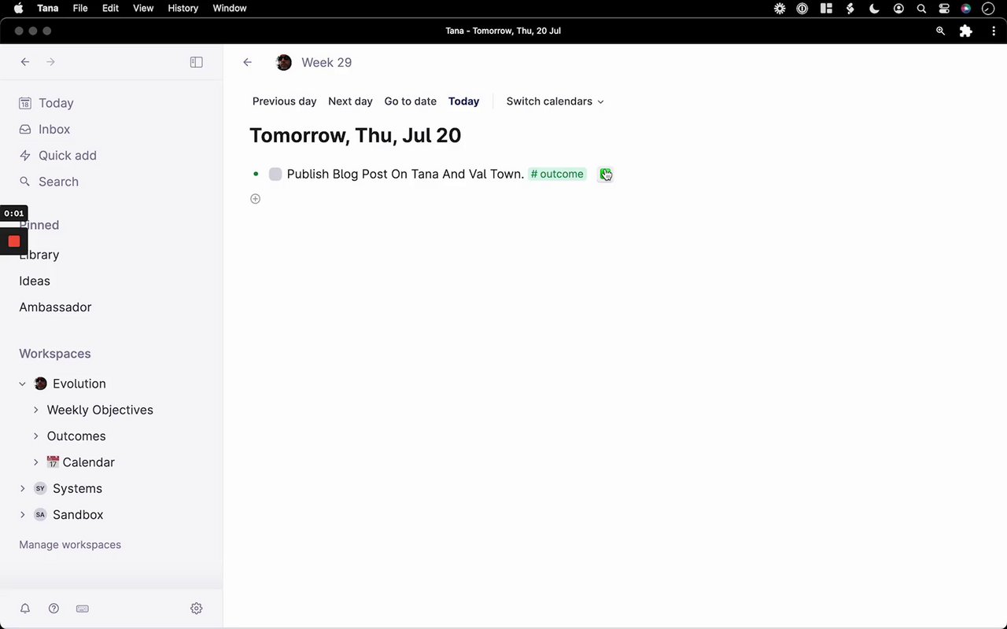Open Control Center in menu bar
The image size is (1007, 629).
(x=944, y=9)
